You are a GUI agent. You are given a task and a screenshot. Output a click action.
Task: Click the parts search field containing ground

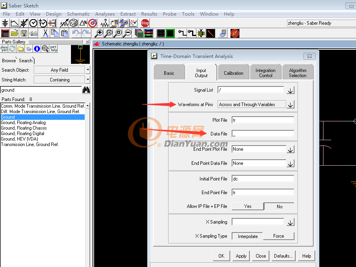(x=41, y=90)
